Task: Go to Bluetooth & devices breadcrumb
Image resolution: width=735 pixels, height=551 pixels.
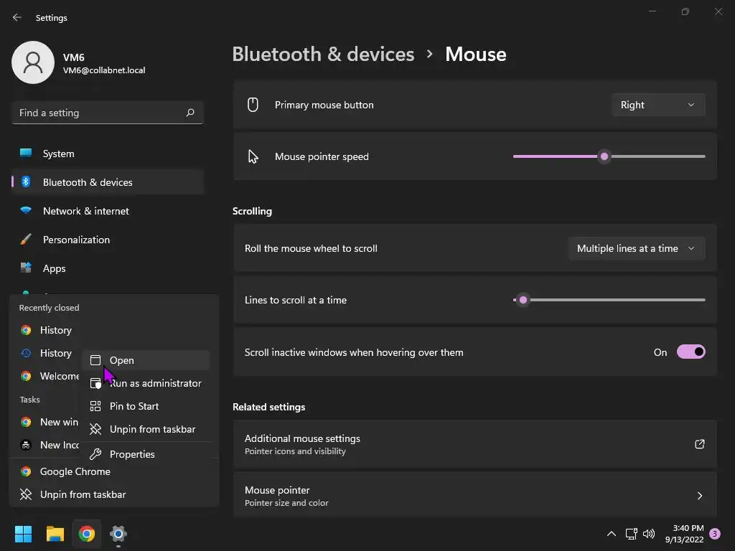Action: pos(323,55)
